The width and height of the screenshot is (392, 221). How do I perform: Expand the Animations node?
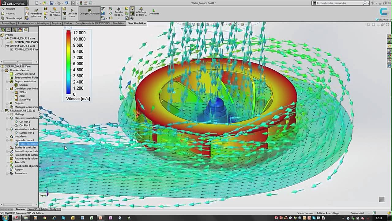pos(7,173)
